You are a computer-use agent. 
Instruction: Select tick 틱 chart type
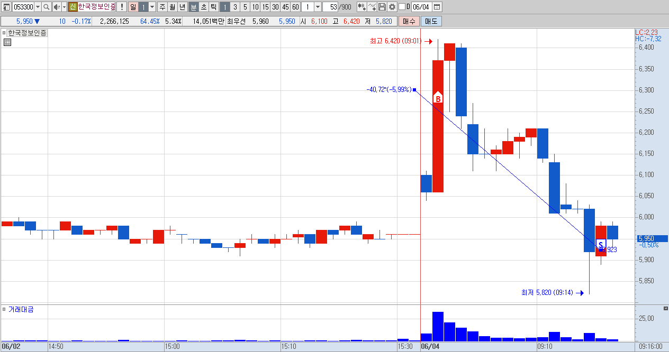click(x=214, y=7)
